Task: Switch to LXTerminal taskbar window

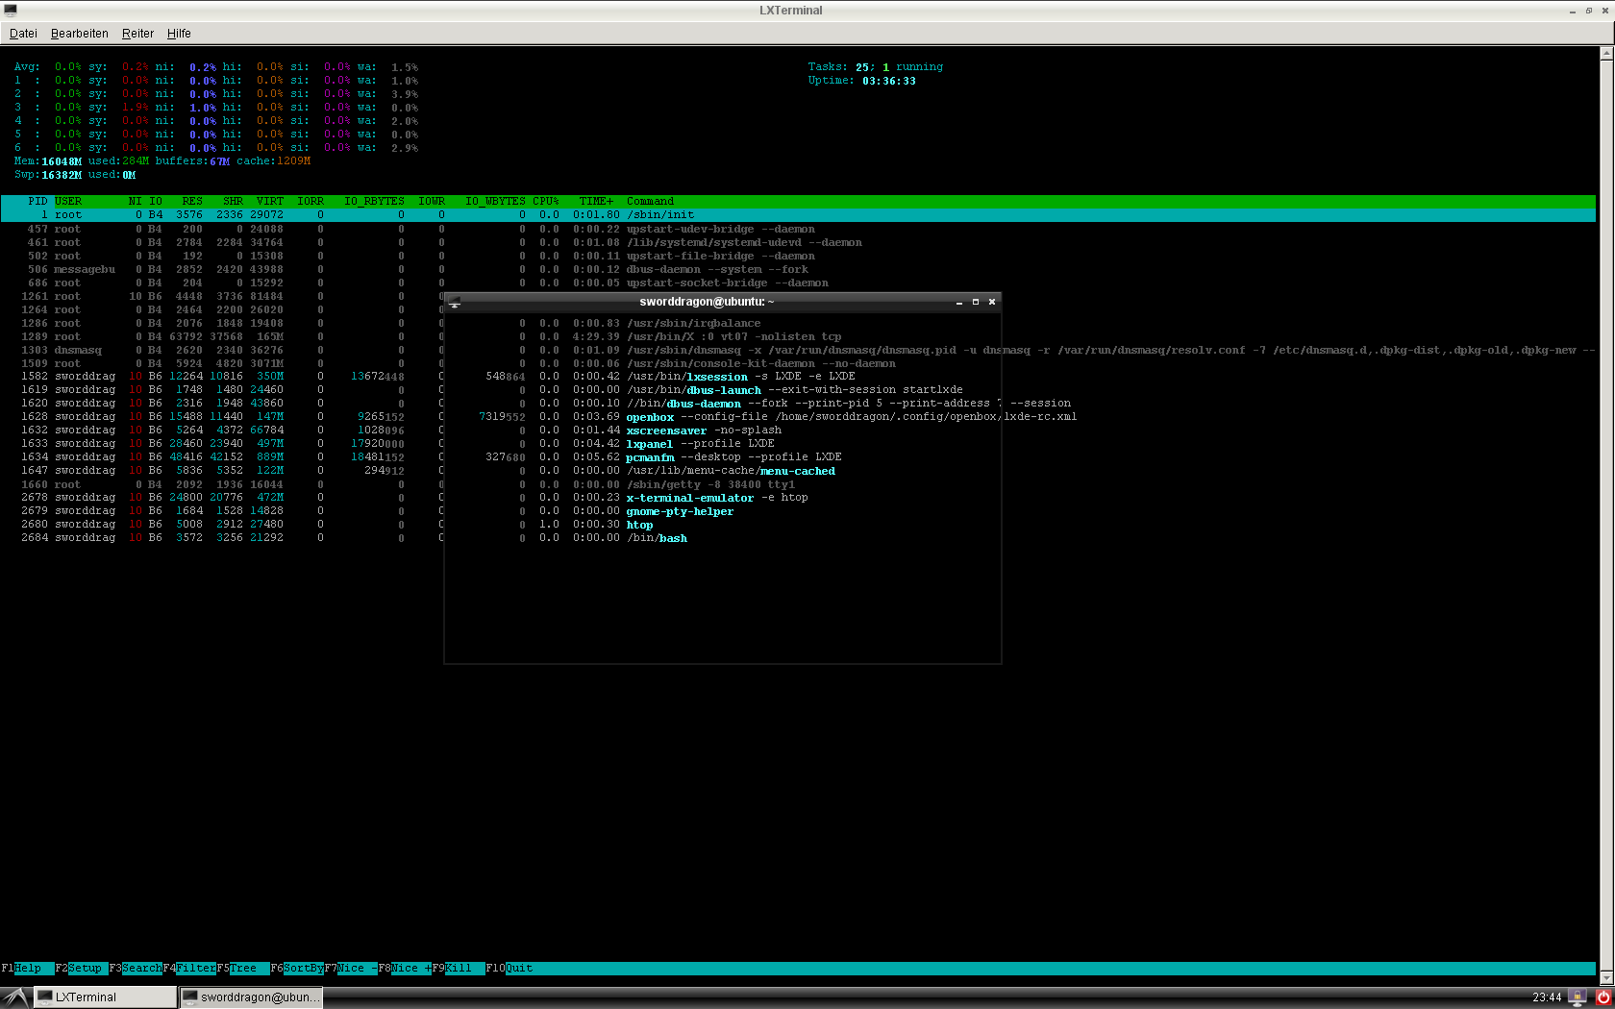Action: 105,997
